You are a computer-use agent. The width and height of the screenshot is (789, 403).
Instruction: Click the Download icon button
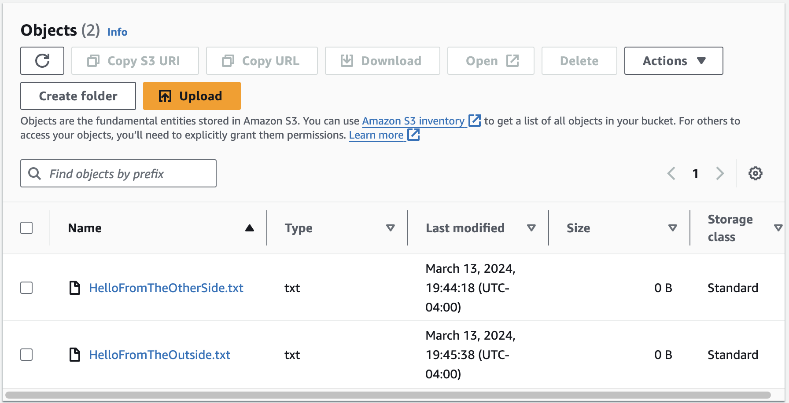347,61
